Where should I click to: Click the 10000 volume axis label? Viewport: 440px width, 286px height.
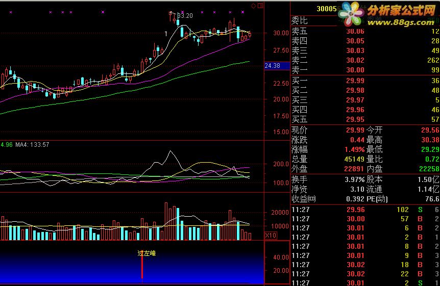pos(280,226)
